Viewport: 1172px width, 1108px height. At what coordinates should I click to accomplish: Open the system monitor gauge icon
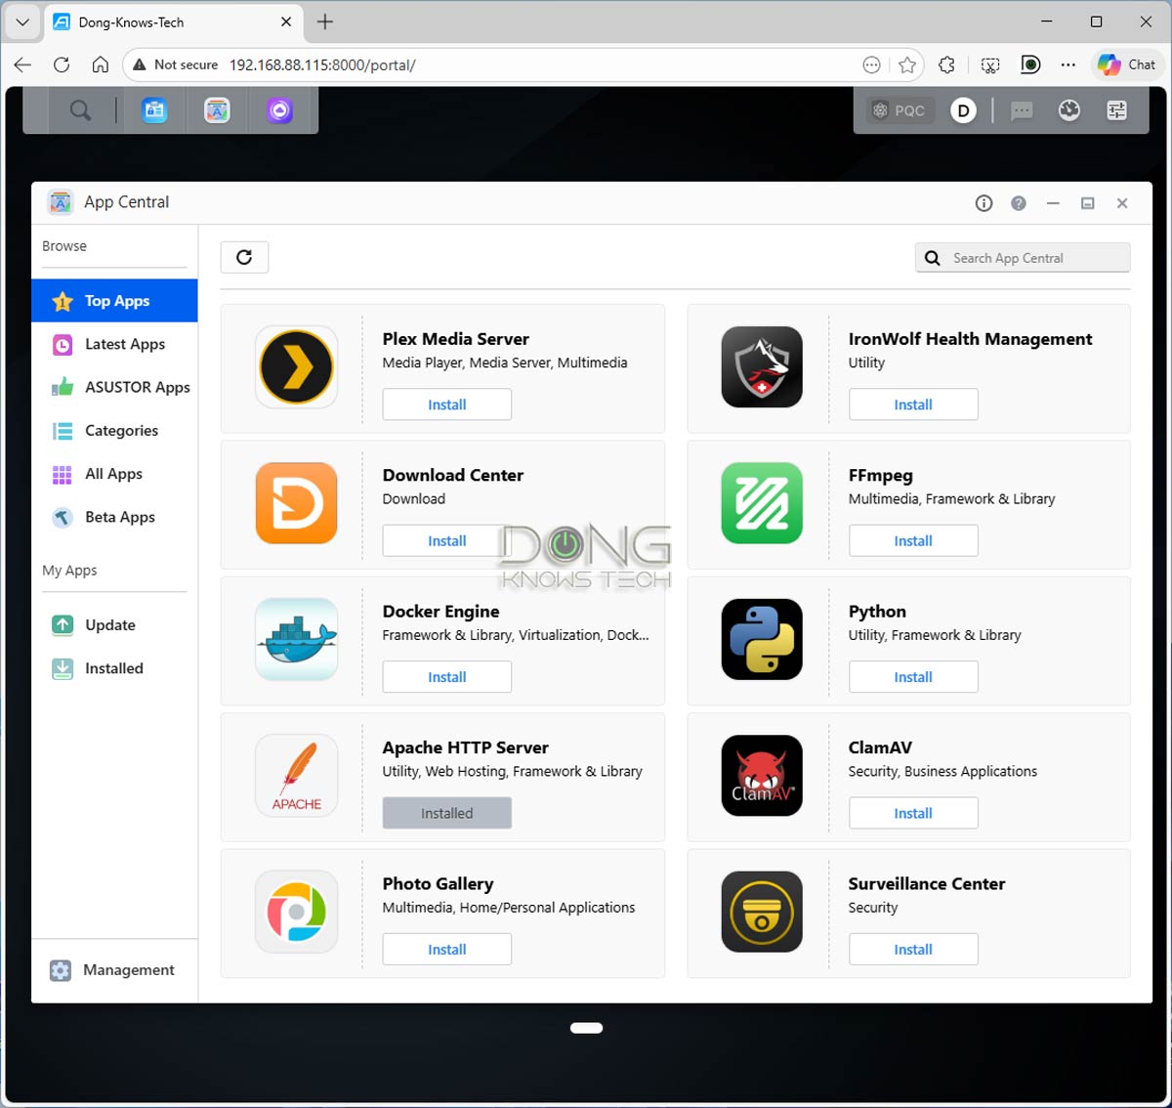pyautogui.click(x=1069, y=110)
